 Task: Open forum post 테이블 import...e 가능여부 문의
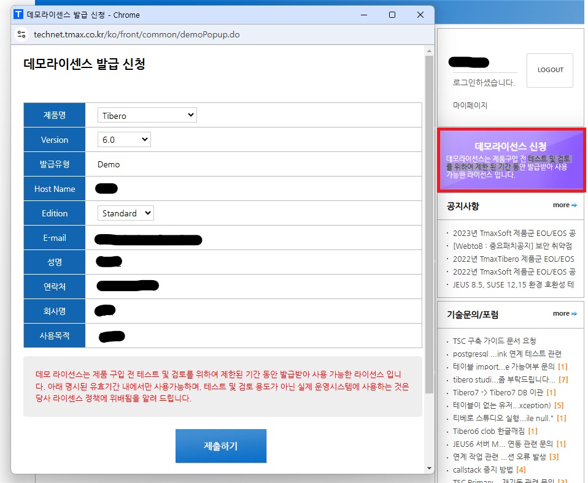pyautogui.click(x=504, y=367)
